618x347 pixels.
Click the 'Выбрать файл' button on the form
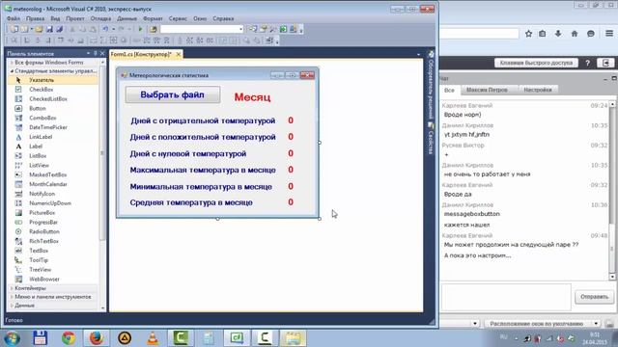pos(173,94)
